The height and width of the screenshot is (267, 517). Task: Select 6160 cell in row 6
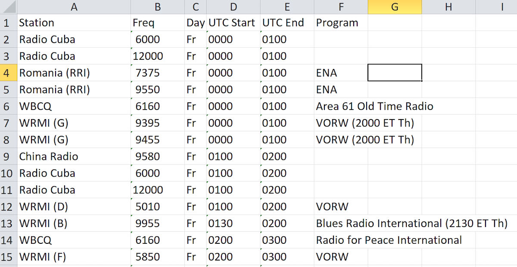click(158, 106)
